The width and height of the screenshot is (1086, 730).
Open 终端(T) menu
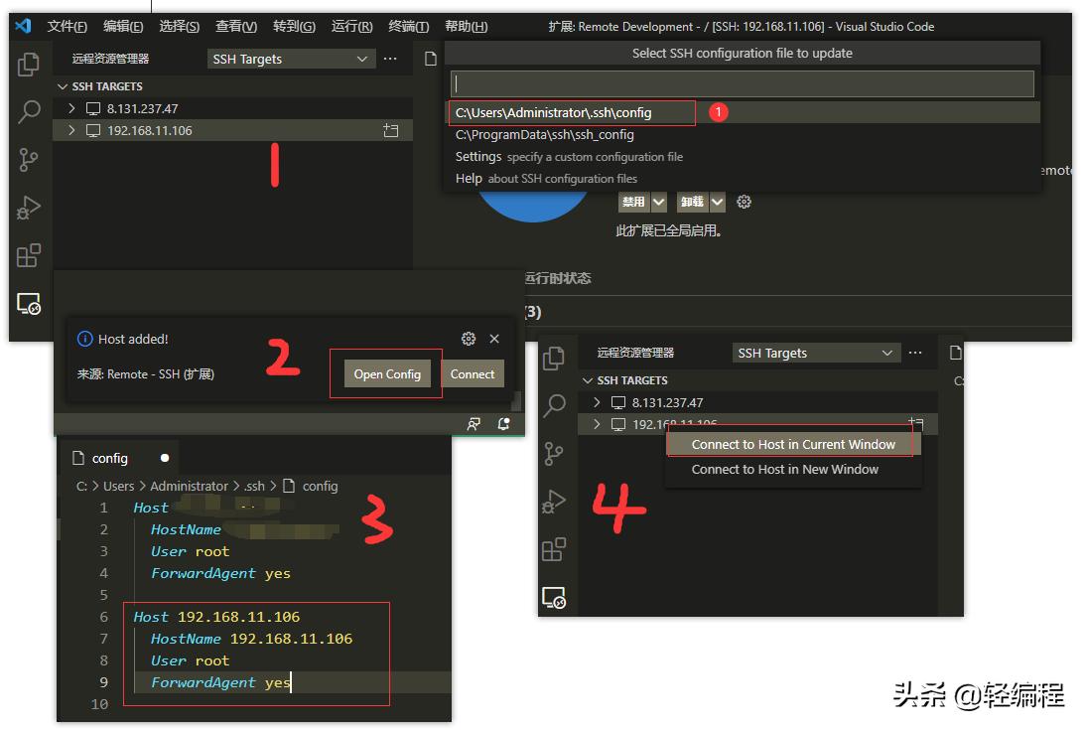[409, 27]
